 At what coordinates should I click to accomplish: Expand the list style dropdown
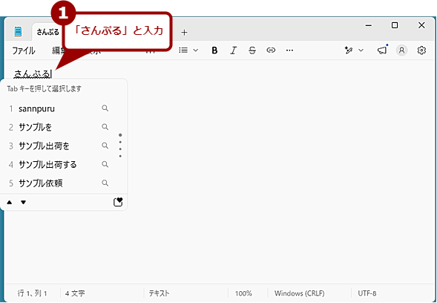click(196, 50)
